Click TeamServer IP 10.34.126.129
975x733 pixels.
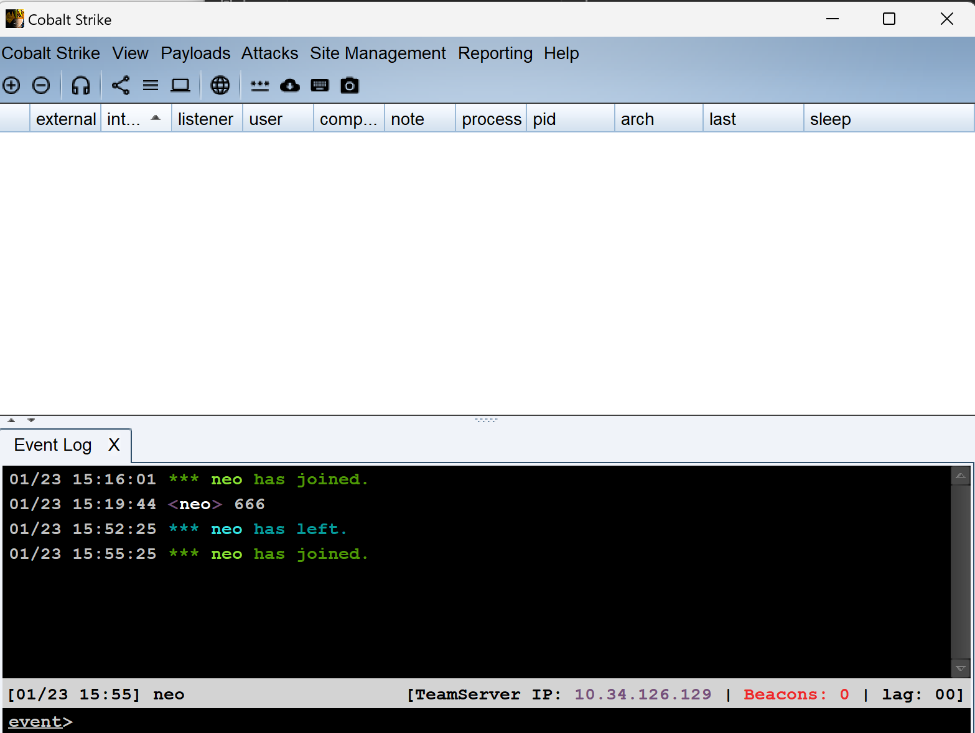(x=643, y=694)
